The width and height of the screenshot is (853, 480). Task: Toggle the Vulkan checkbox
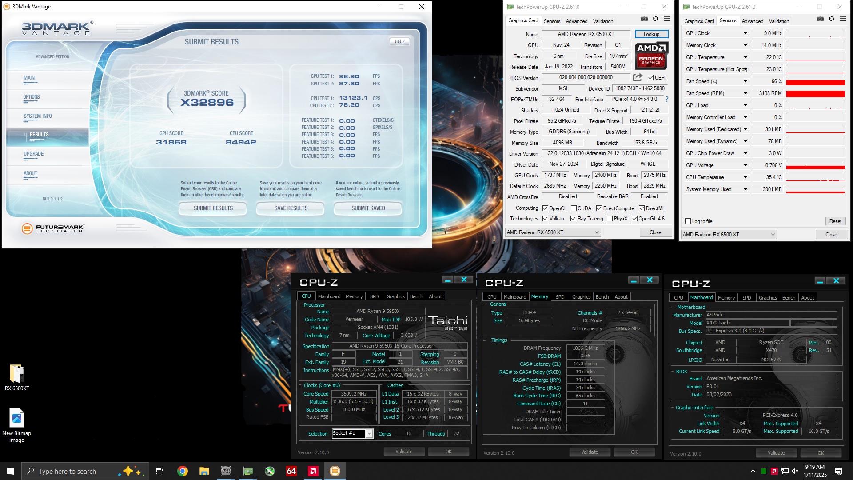(545, 219)
